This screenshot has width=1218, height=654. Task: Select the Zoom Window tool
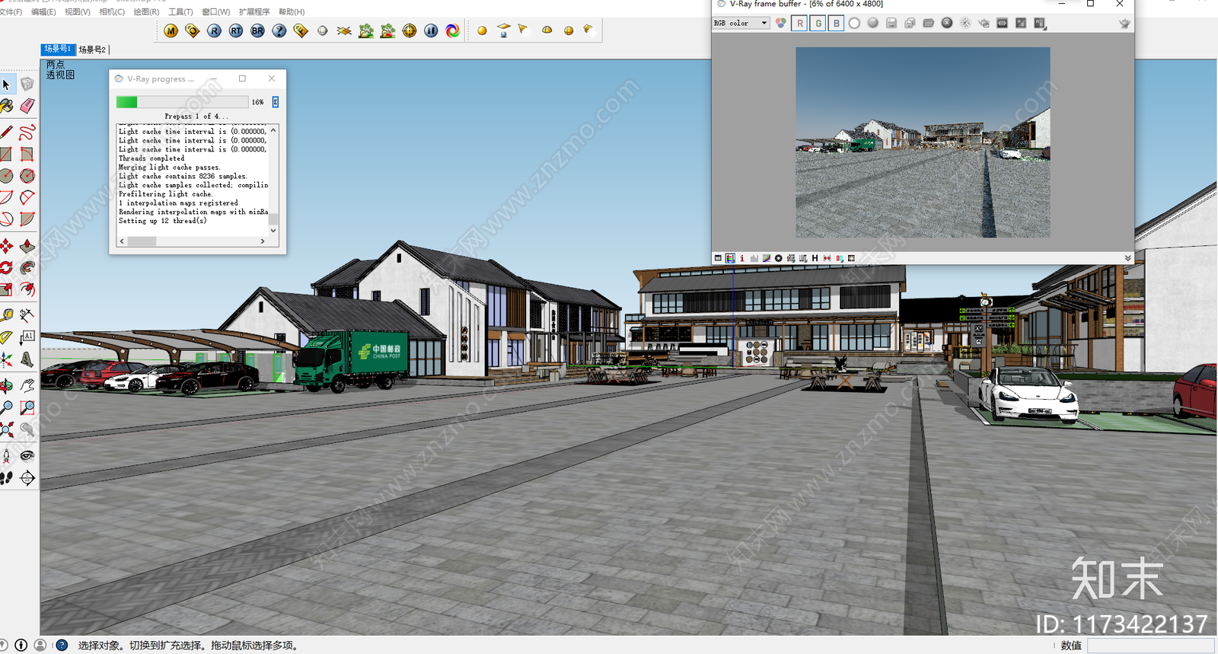pyautogui.click(x=27, y=408)
